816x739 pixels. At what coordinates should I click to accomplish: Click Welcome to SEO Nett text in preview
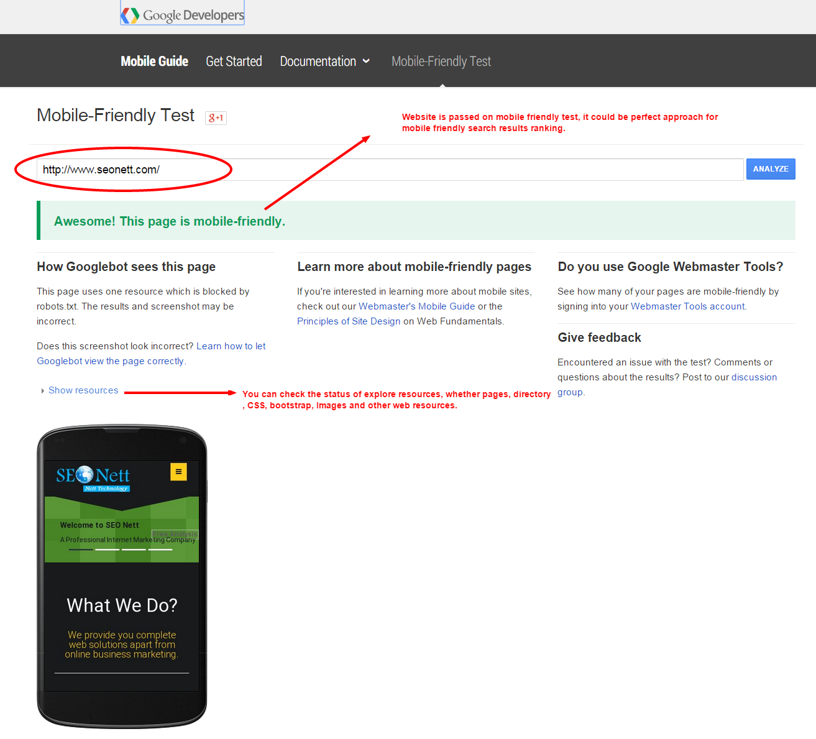(99, 525)
